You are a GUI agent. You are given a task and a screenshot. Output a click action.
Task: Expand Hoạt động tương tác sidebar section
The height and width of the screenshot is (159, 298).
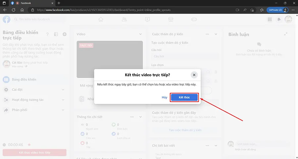point(34,100)
